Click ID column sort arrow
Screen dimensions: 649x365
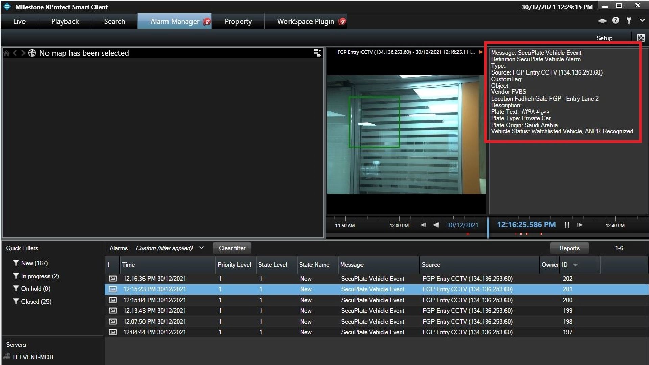pos(575,265)
